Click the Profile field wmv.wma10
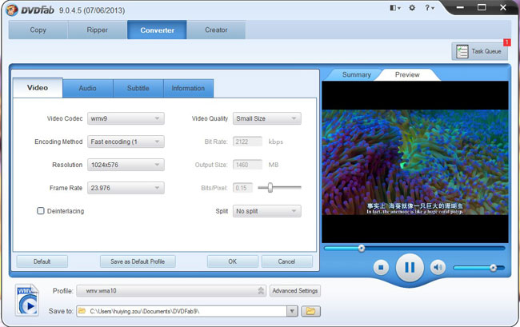The width and height of the screenshot is (520, 327). [171, 291]
